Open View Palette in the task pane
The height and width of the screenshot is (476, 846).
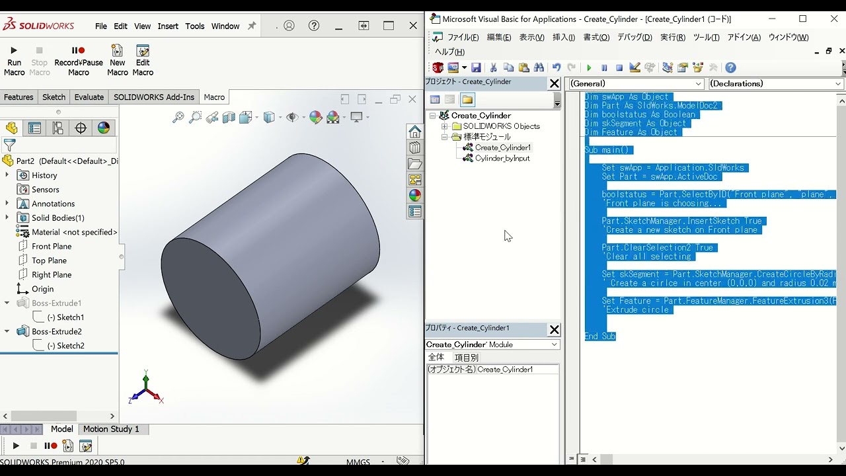click(x=414, y=179)
